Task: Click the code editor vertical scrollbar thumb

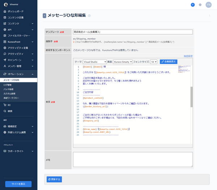Action: click(192, 97)
